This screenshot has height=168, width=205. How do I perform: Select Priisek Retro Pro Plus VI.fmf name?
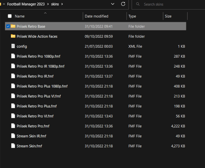39,96
